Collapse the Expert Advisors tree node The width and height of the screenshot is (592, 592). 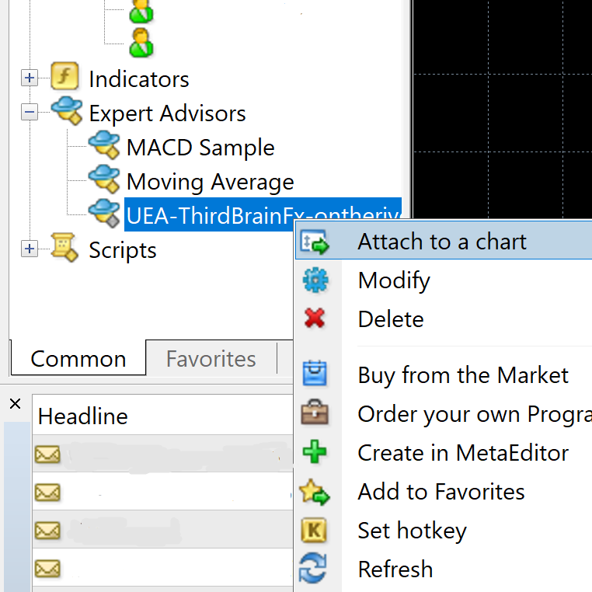(30, 112)
